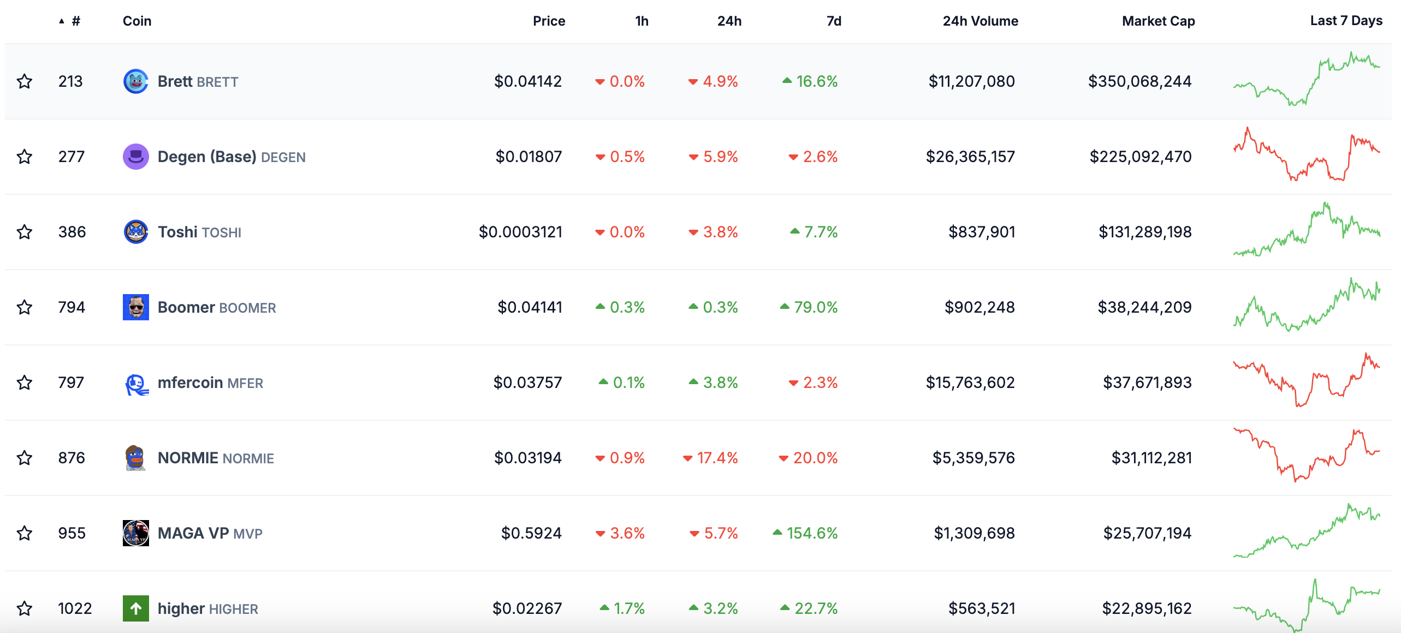1401x633 pixels.
Task: Click mfercoin's red 7-day sparkline
Action: (x=1307, y=380)
